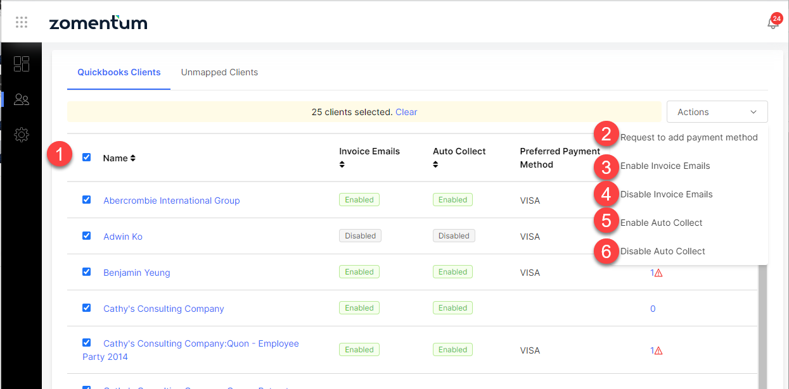
Task: Open the apps grid launcher icon
Action: tap(22, 23)
